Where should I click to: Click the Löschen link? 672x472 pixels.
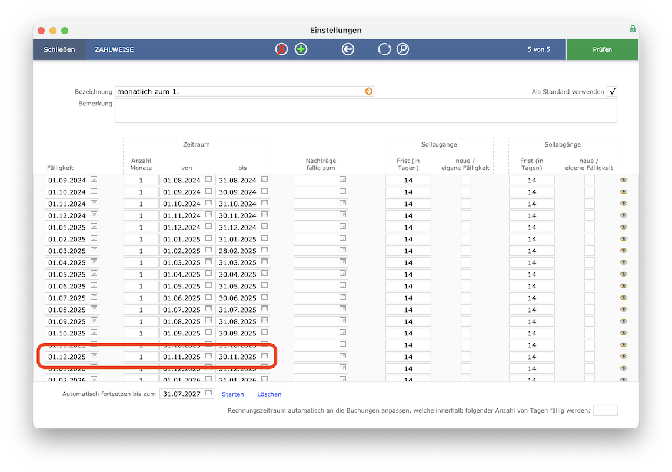point(269,394)
